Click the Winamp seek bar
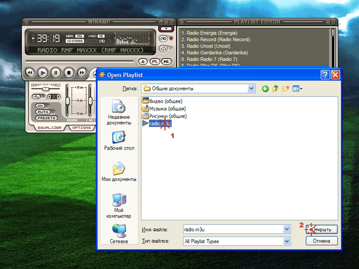This screenshot has height=269, width=359. coord(79,61)
